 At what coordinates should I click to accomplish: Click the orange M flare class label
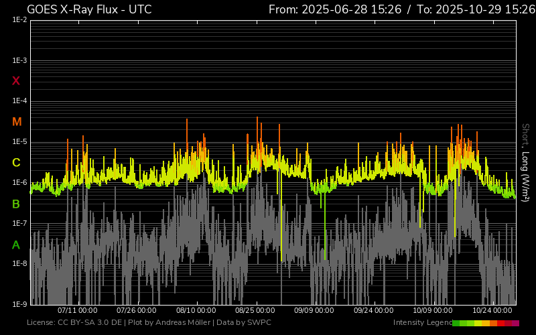17,122
